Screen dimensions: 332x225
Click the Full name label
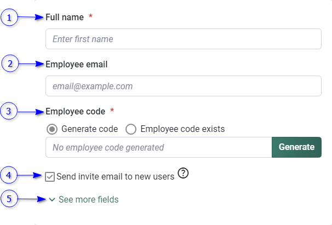click(65, 18)
